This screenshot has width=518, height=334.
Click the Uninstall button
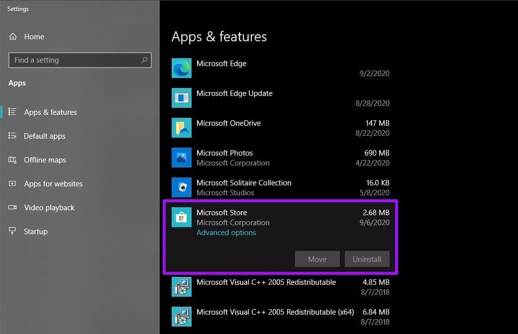[367, 259]
